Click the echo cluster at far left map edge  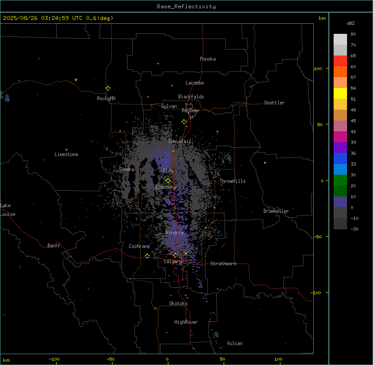click(5, 97)
